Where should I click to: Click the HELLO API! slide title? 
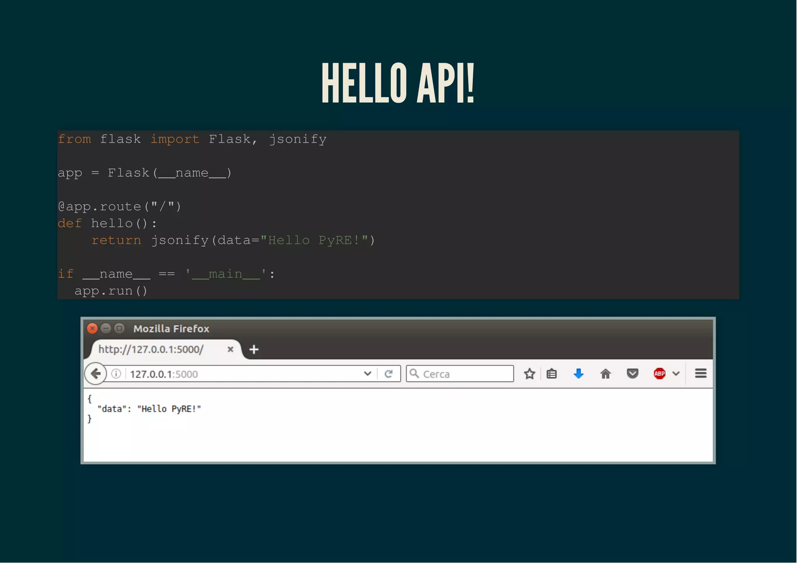(398, 83)
